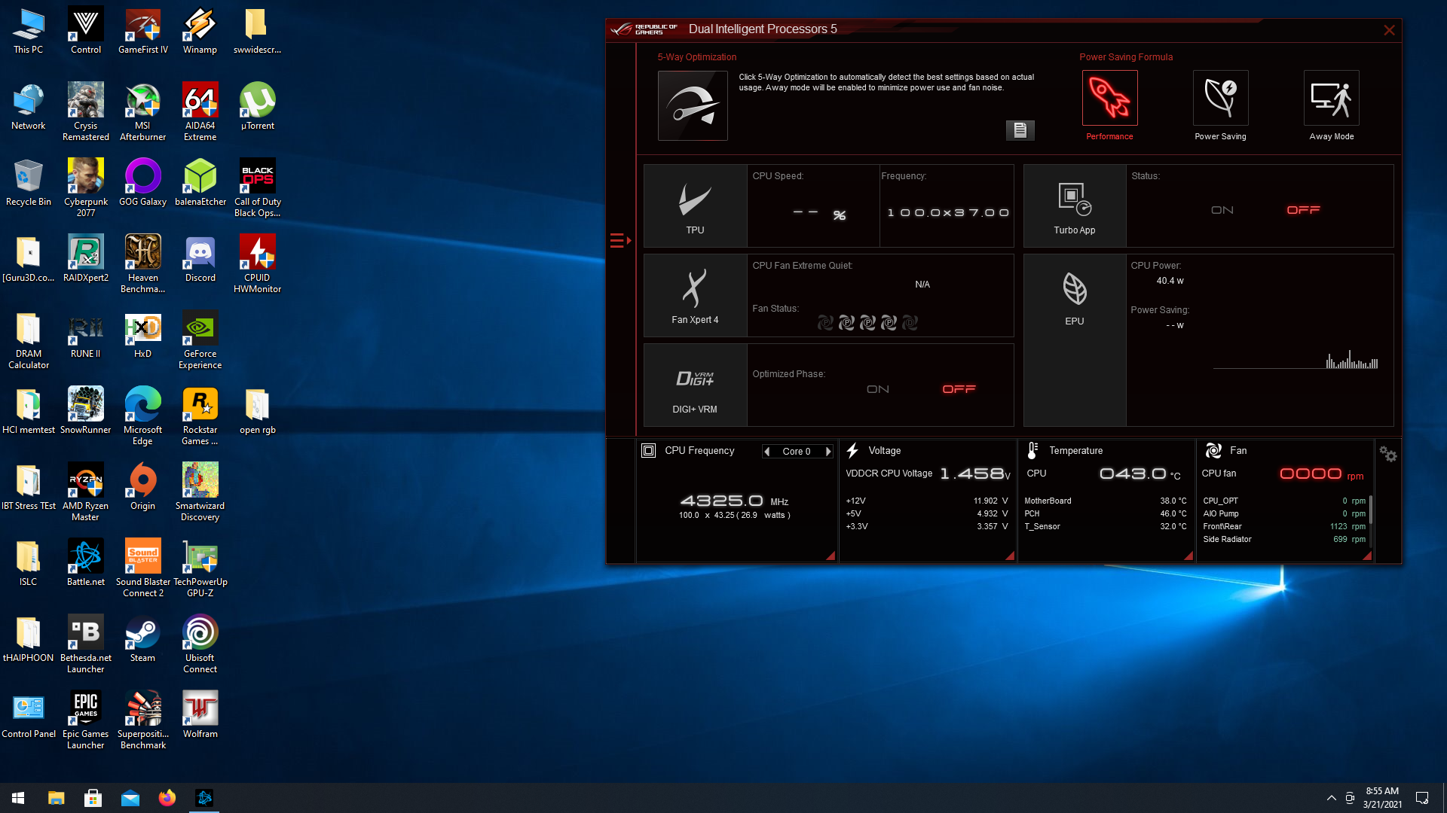Select MSI Afterburner desktop icon
Viewport: 1447px width, 813px height.
tap(142, 112)
